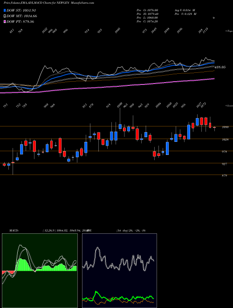Click the 791 low label above candlesticks
This screenshot has height=308, width=233.
pyautogui.click(x=6, y=106)
